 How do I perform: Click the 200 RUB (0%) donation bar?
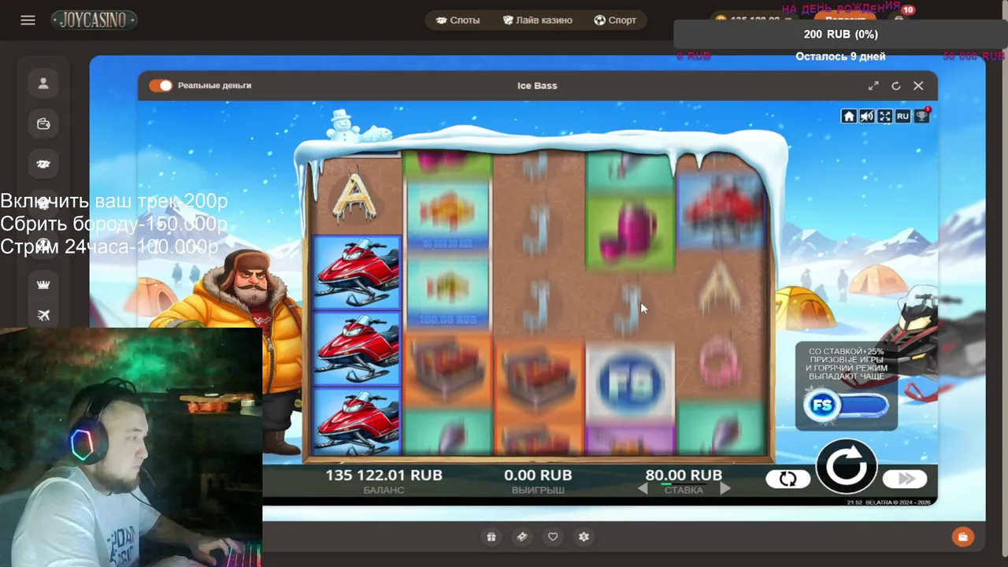pos(840,35)
